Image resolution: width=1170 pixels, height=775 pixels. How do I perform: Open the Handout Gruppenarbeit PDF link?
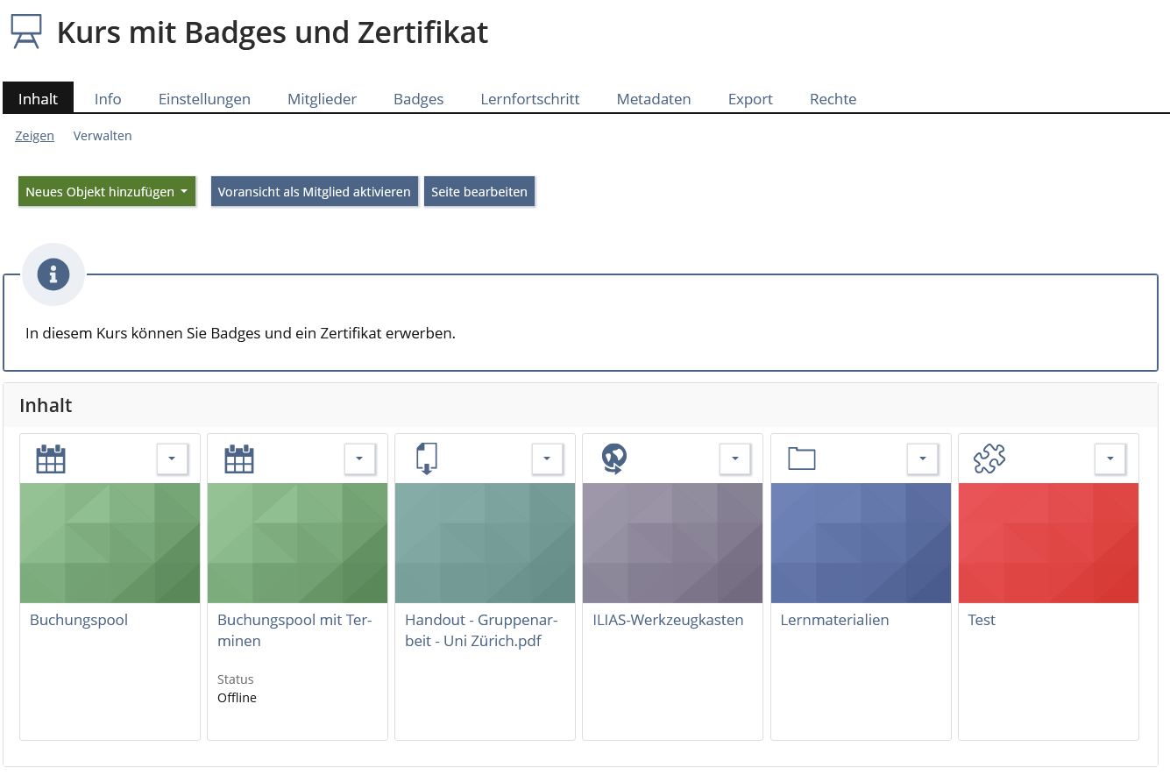(480, 630)
